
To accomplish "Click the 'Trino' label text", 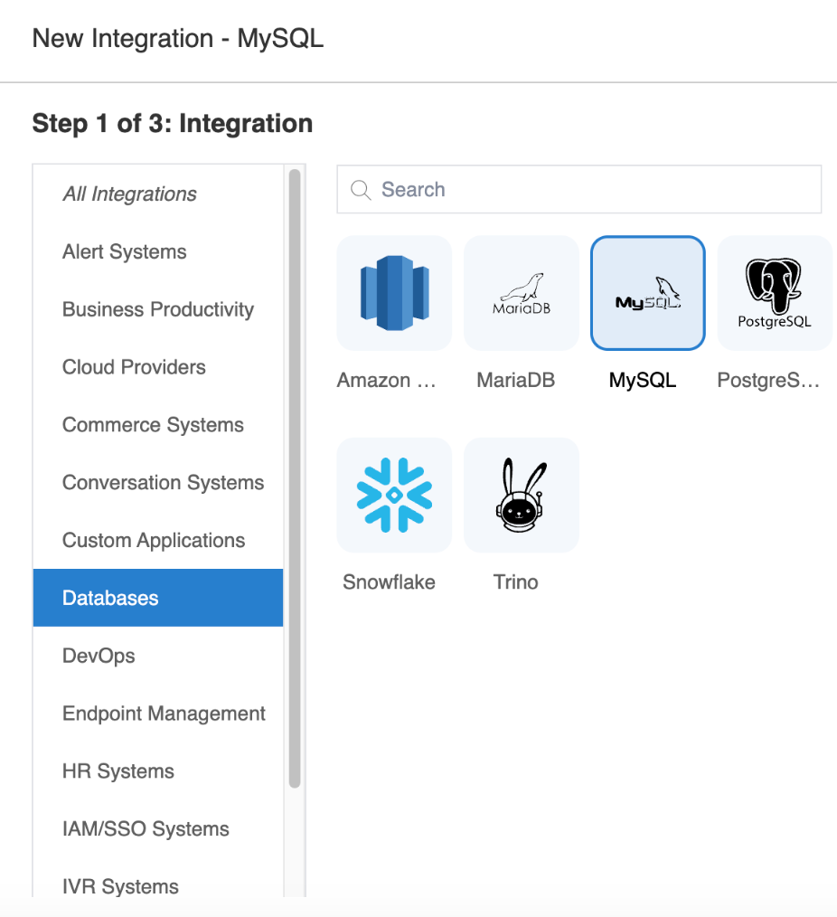I will (515, 581).
